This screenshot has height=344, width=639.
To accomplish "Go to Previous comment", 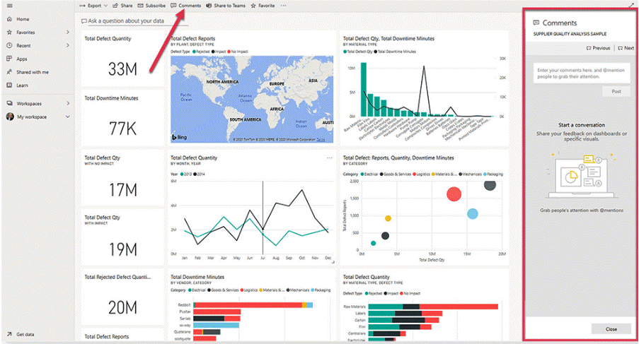I will 598,48.
